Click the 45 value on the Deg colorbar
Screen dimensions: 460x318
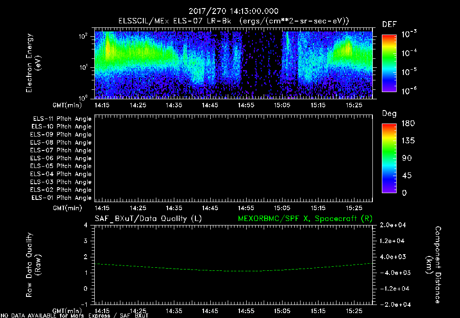click(x=407, y=176)
